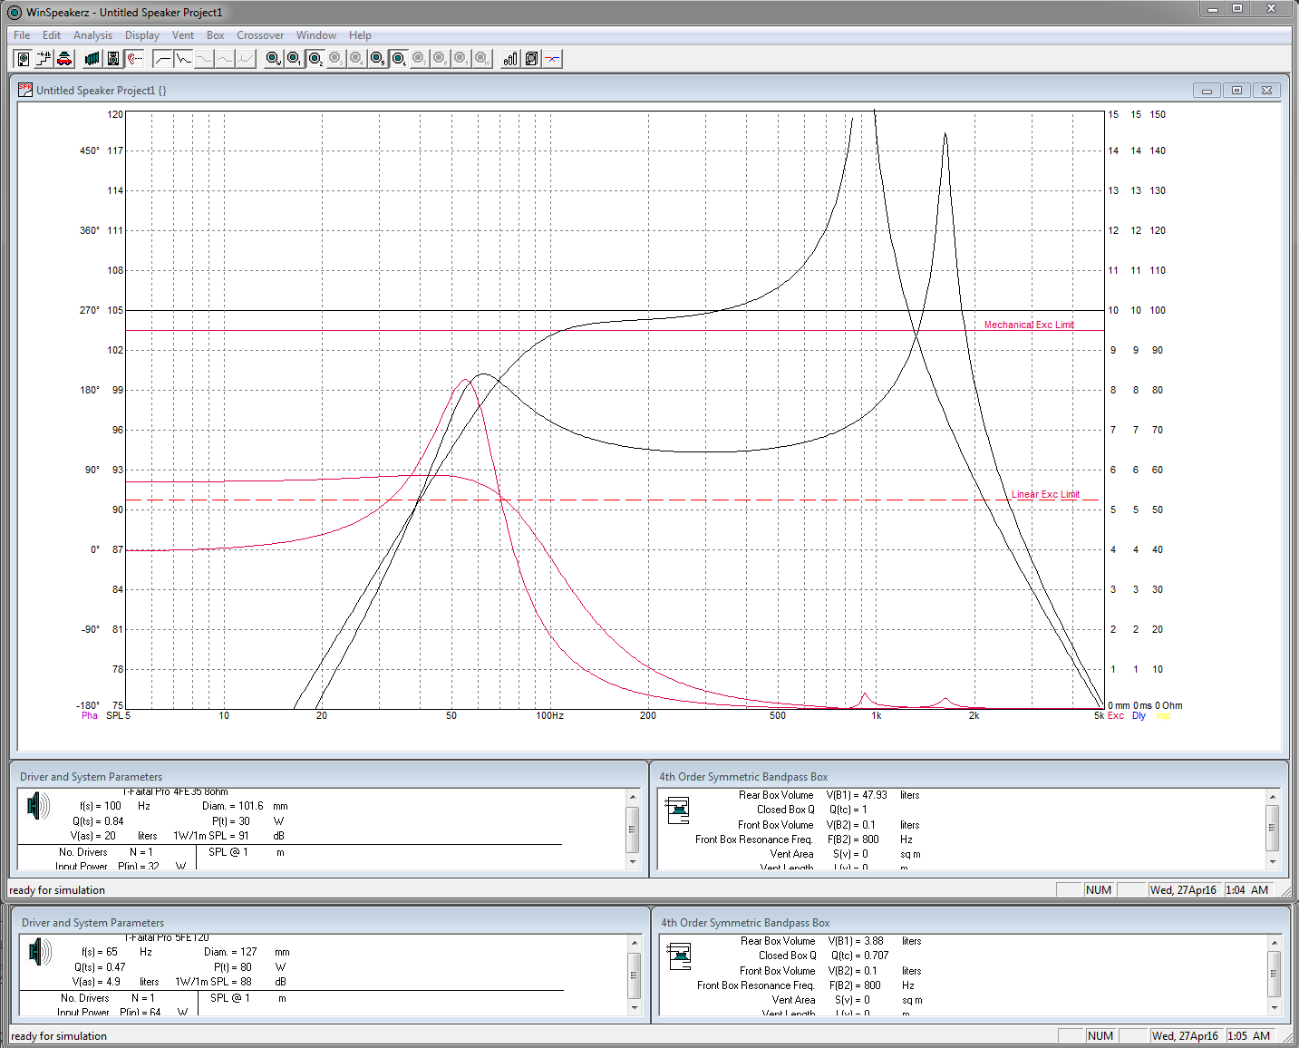This screenshot has height=1048, width=1299.
Task: Click the -6dB step toolbar icon
Action: click(44, 59)
